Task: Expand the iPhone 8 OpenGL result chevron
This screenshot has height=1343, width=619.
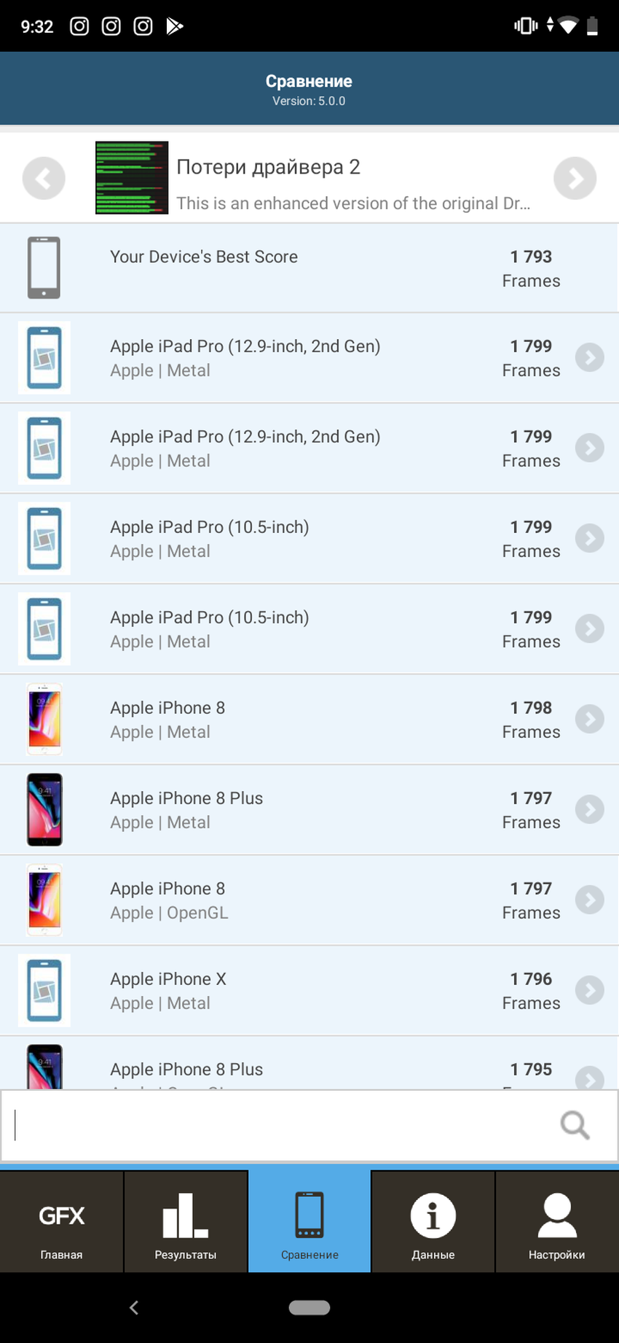Action: pyautogui.click(x=589, y=900)
